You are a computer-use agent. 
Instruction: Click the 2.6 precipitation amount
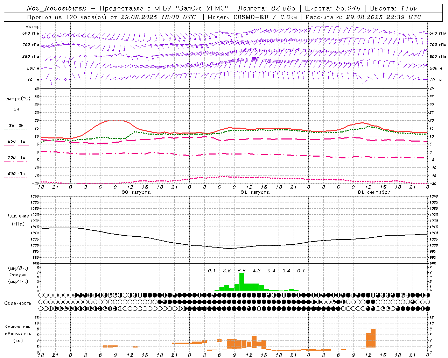click(227, 271)
